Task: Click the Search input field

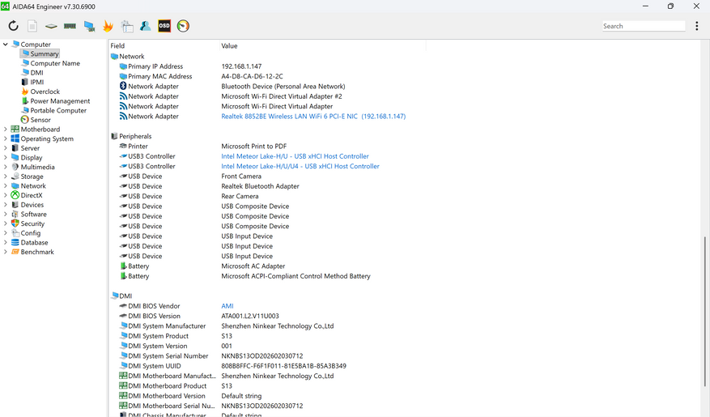Action: (644, 26)
